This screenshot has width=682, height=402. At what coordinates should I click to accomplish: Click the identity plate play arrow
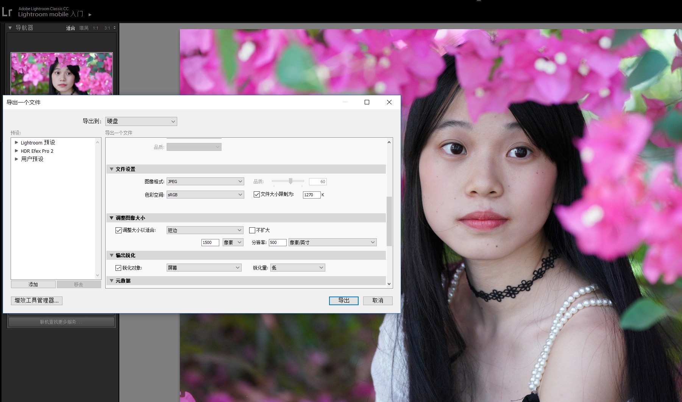[x=90, y=15]
